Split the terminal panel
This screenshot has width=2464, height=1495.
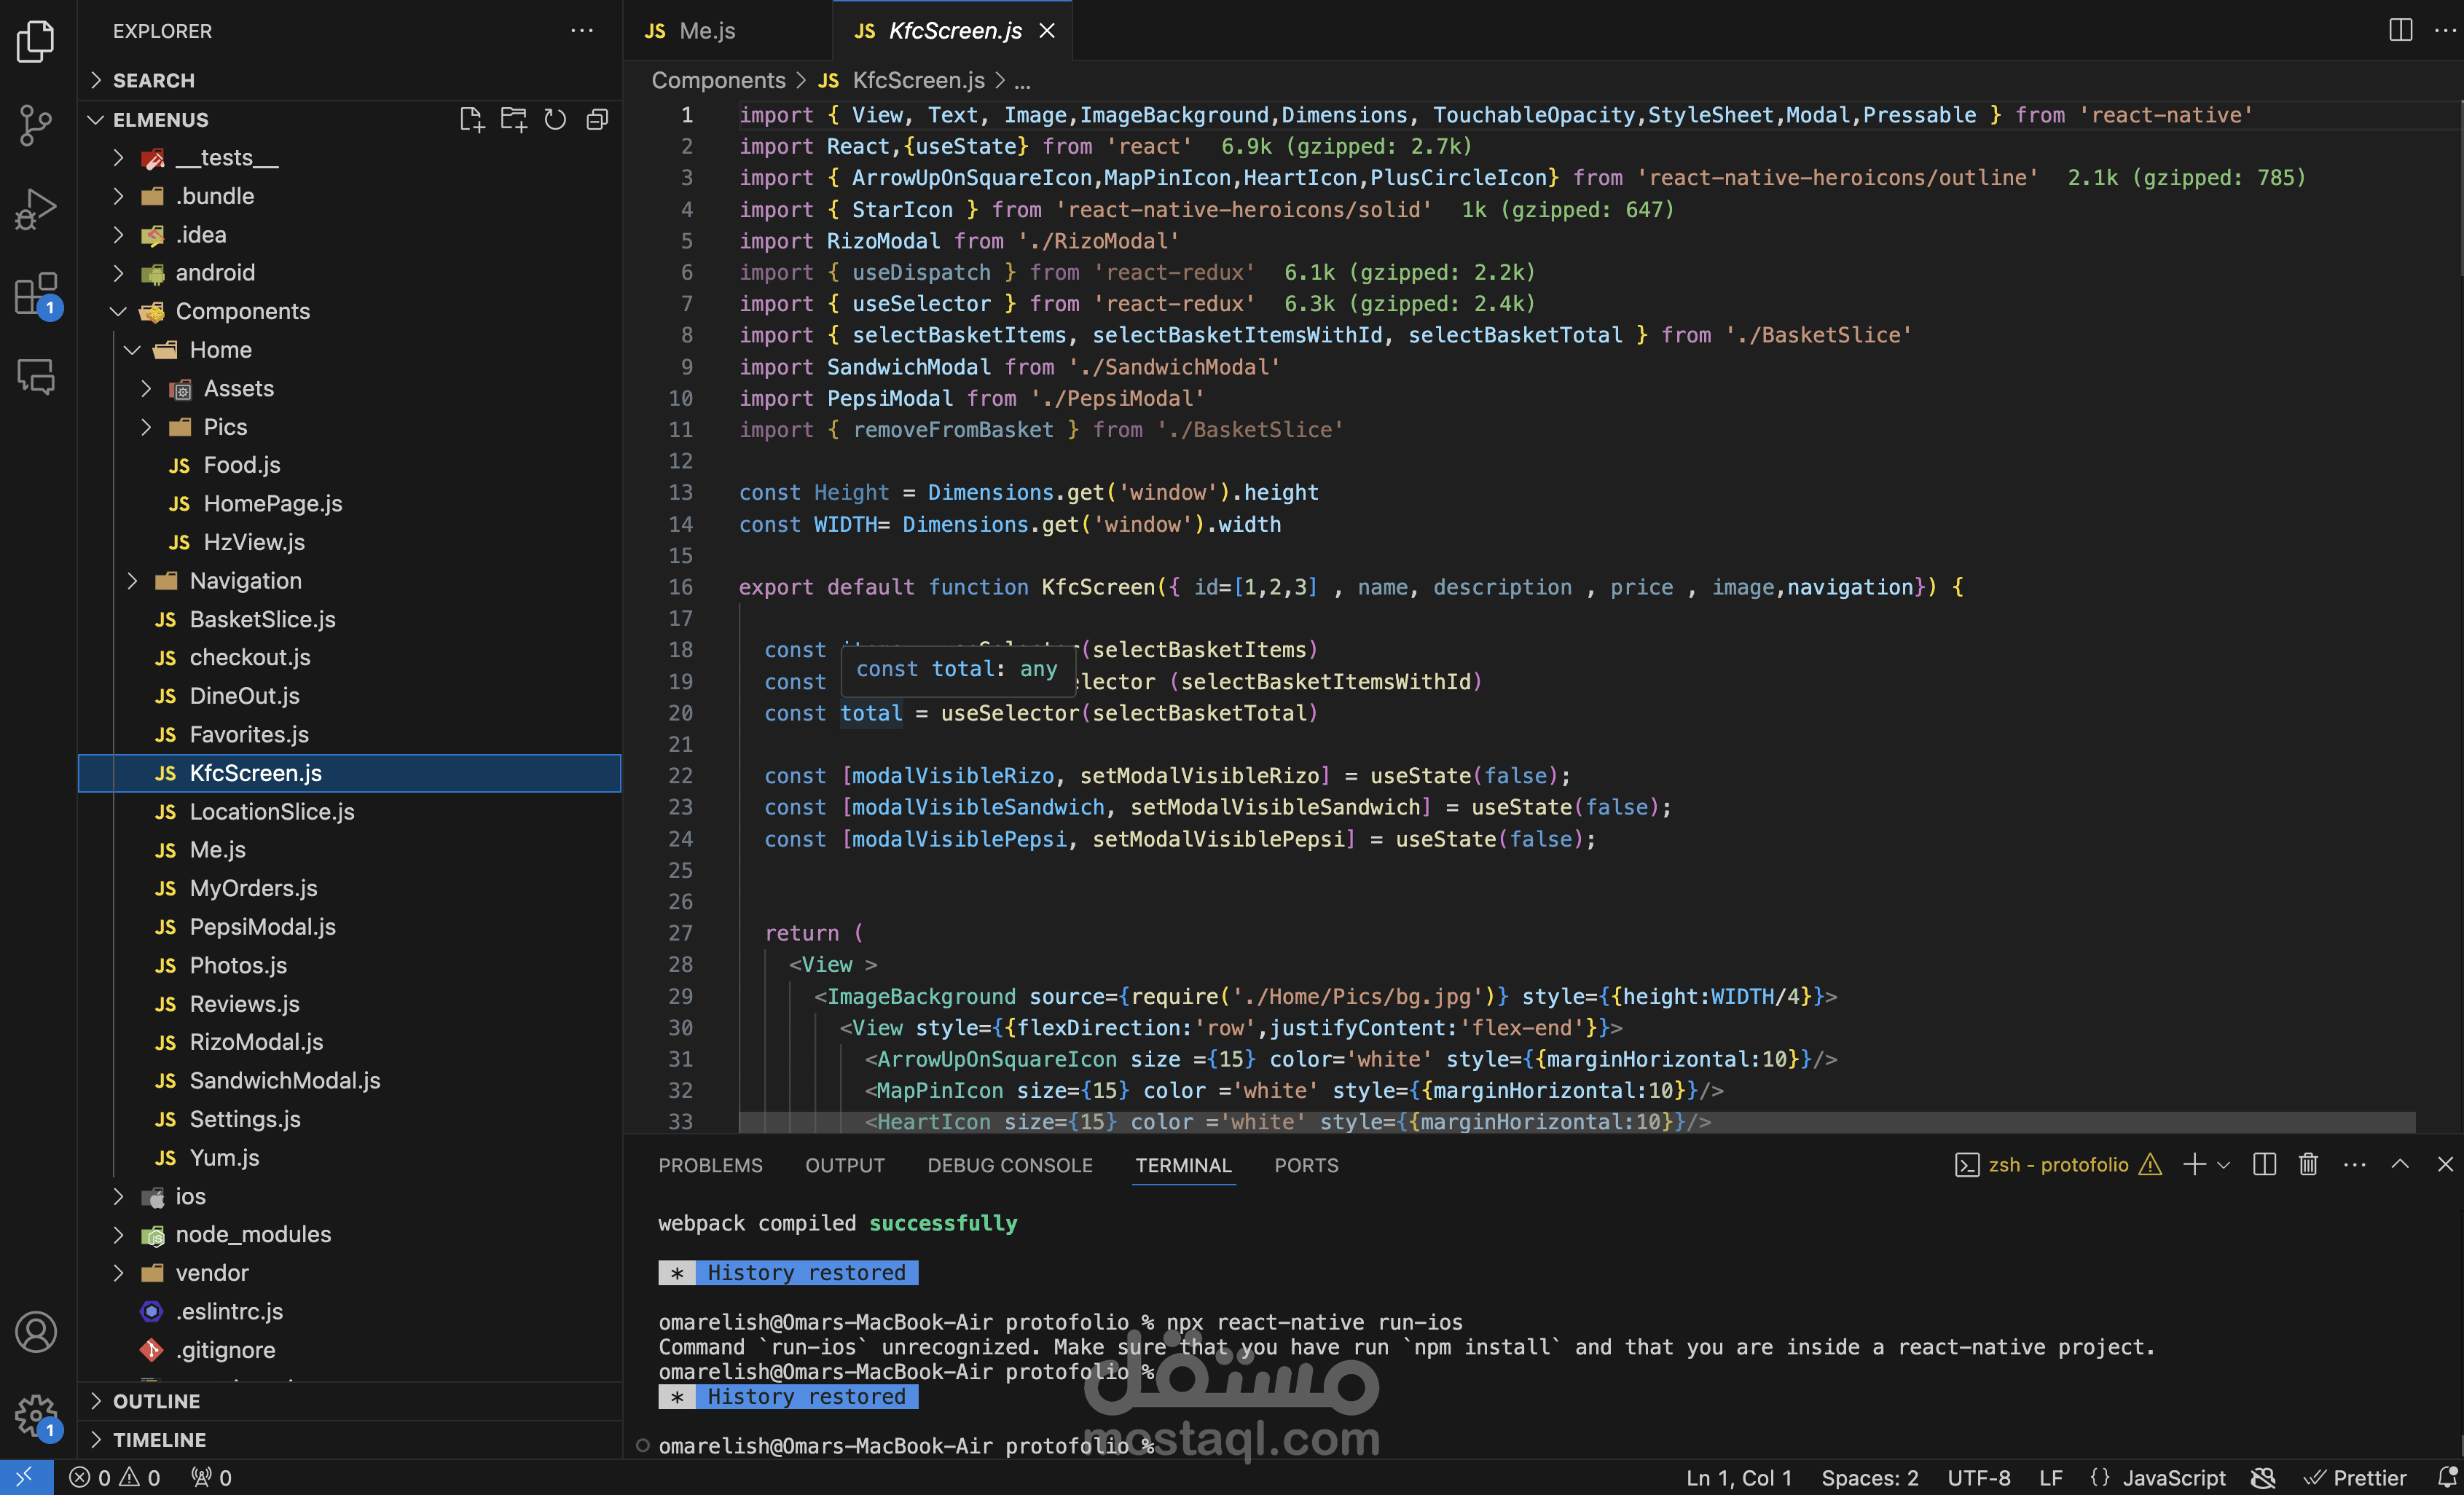pos(2264,1164)
